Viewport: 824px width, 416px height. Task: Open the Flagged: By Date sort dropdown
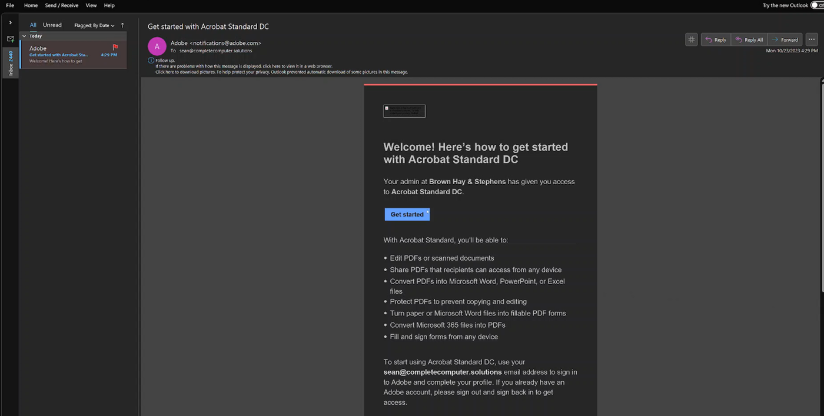tap(94, 25)
